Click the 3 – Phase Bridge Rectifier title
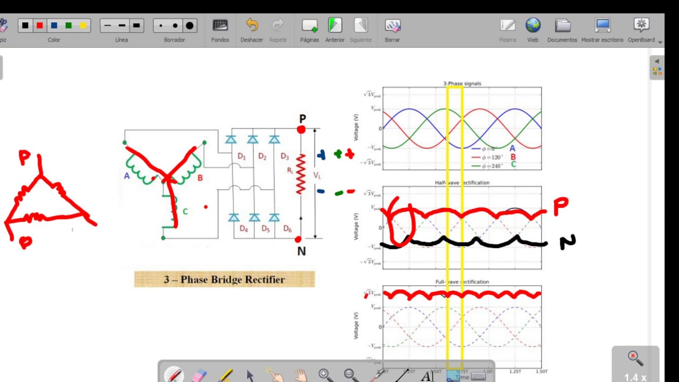Screen dimensions: 679x382 pyautogui.click(x=224, y=280)
